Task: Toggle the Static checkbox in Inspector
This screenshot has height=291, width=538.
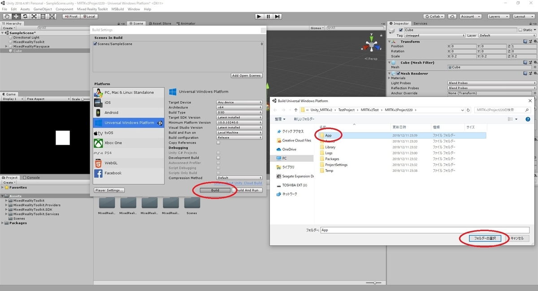Action: 520,30
